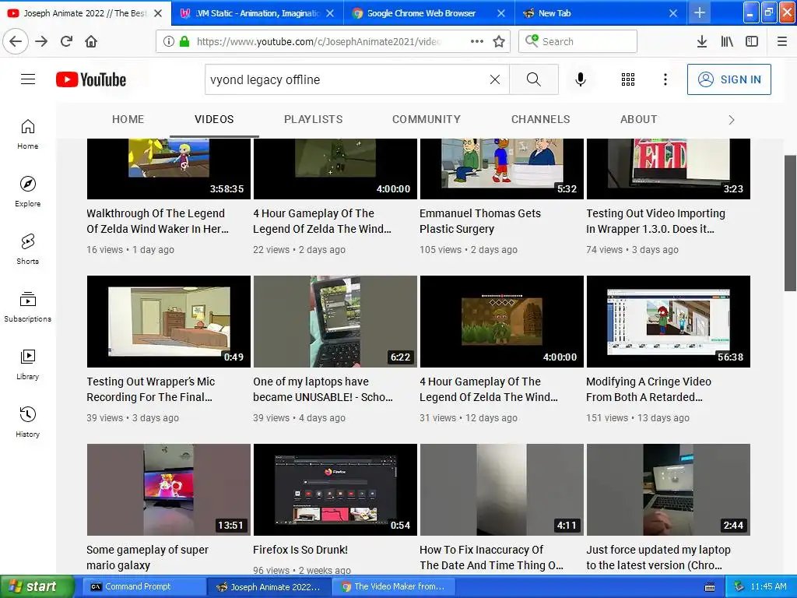This screenshot has width=797, height=598.
Task: Click the YouTube logo
Action: (91, 79)
